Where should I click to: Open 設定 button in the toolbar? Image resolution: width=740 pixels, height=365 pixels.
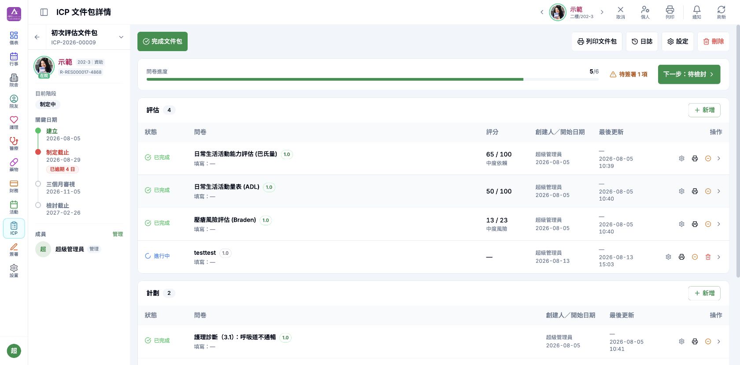click(677, 41)
